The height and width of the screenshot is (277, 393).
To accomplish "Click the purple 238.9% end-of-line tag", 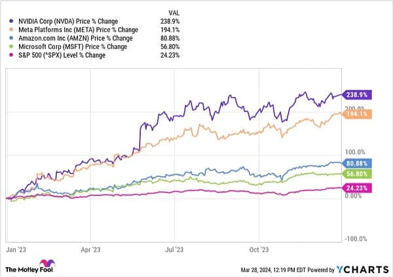I will pyautogui.click(x=357, y=94).
